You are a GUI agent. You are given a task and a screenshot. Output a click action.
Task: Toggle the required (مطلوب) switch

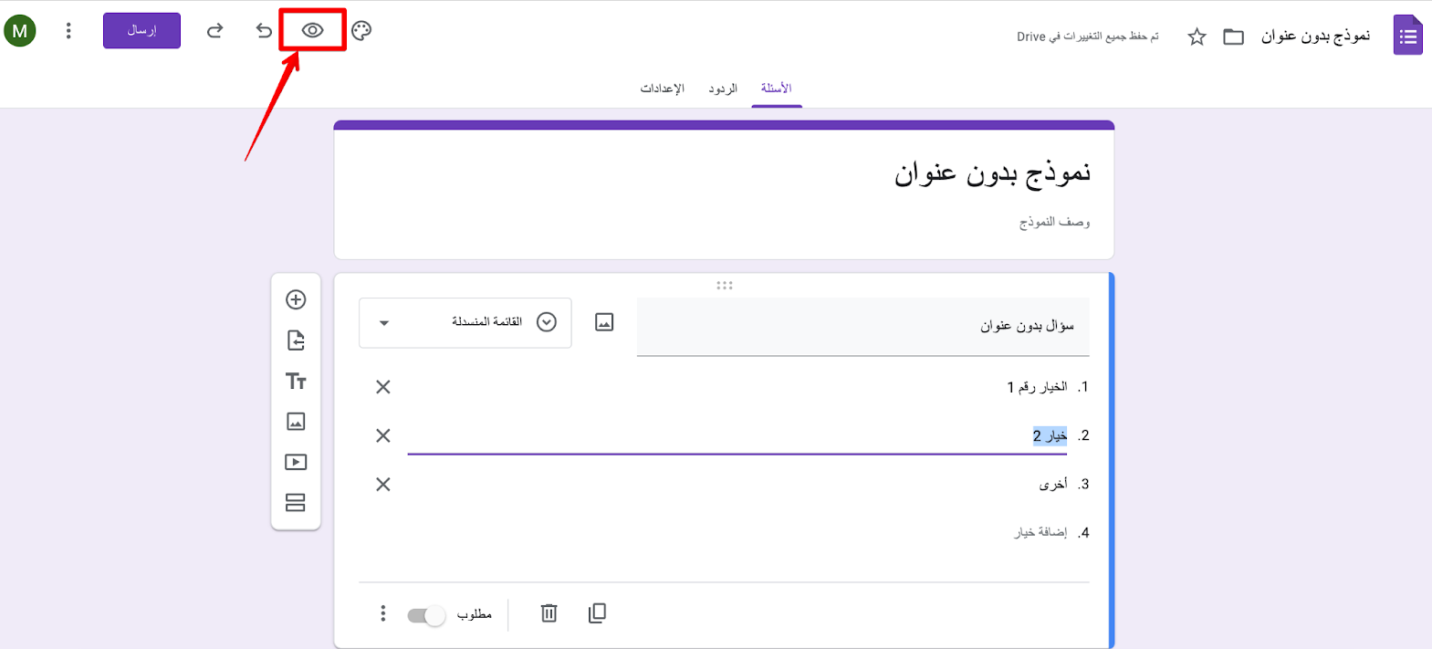tap(426, 615)
